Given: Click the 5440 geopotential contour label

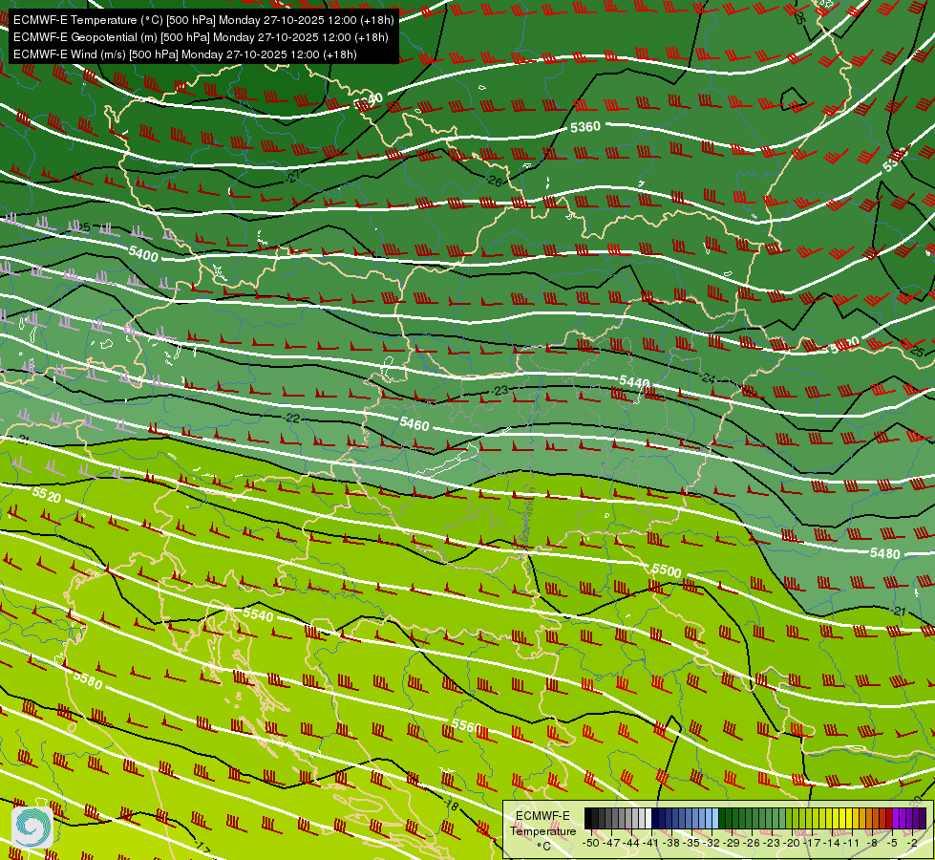Looking at the screenshot, I should (634, 381).
